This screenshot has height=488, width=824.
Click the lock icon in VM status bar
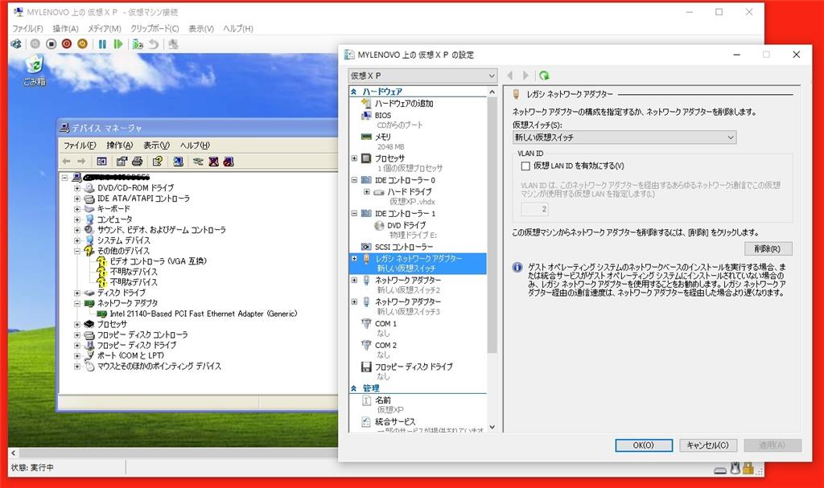coord(748,468)
